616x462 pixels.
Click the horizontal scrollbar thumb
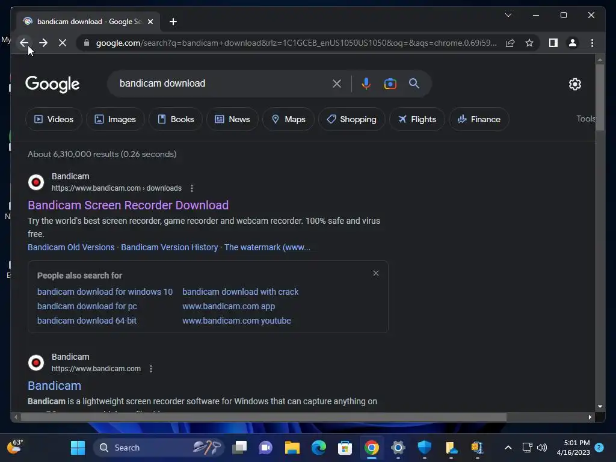click(x=263, y=417)
